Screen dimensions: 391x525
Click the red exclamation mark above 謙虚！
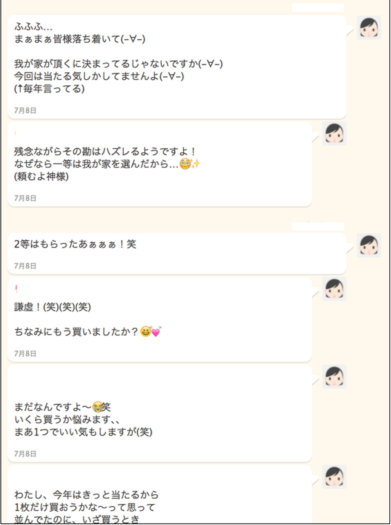16,289
